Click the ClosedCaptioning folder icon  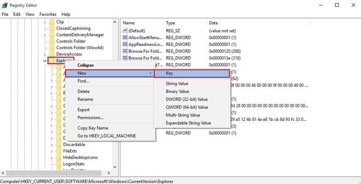pyautogui.click(x=52, y=28)
